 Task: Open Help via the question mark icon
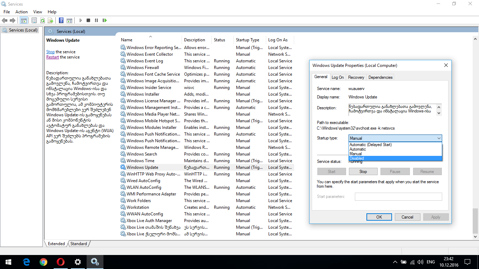(61, 21)
